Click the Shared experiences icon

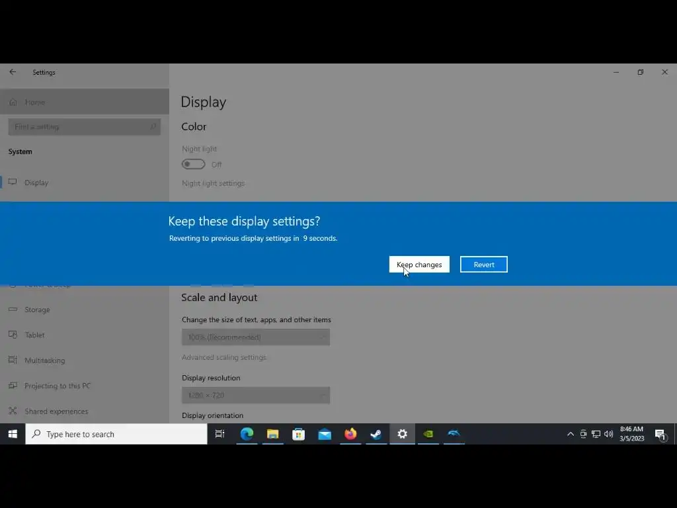click(x=13, y=411)
